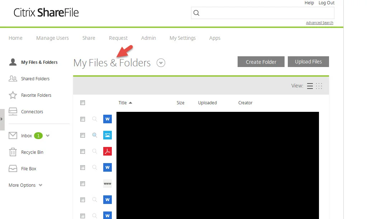367x219 pixels.
Task: Check the sixth row Word file checkbox
Action: 83,200
